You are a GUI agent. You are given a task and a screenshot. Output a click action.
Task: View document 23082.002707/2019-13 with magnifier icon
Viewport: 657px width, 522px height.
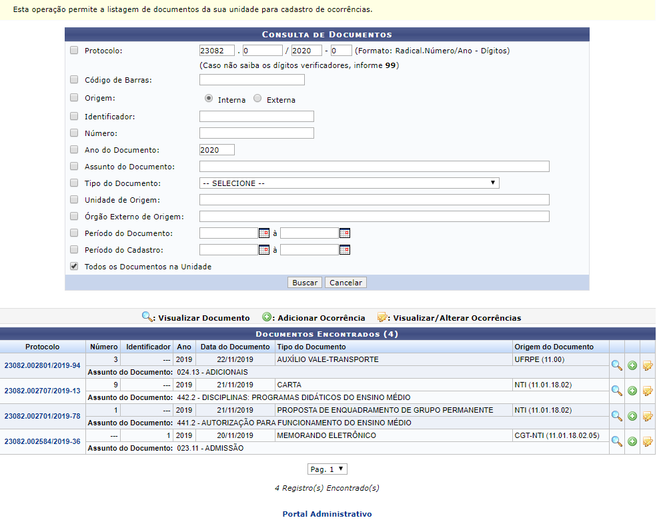616,391
